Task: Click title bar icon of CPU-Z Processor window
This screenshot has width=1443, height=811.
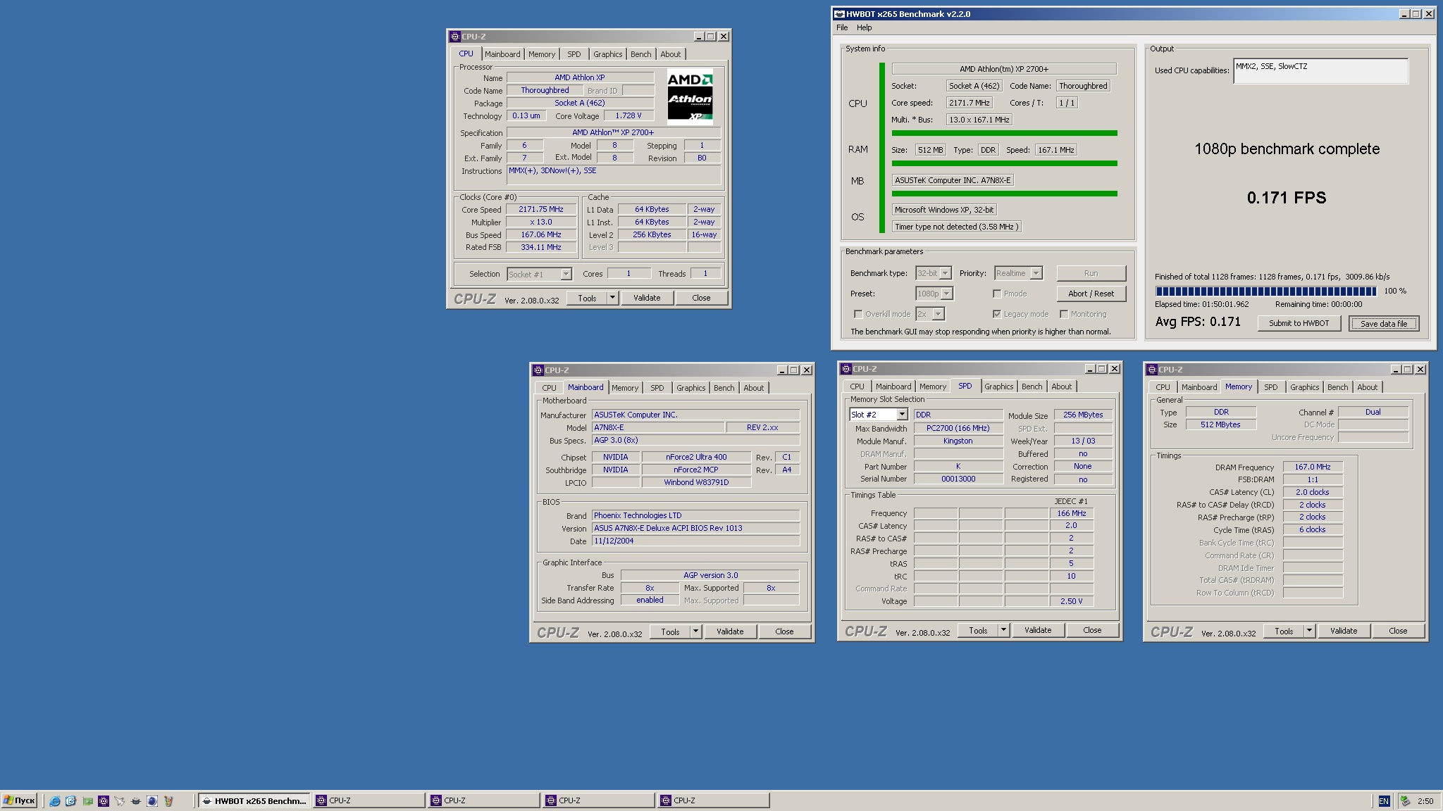Action: point(455,37)
